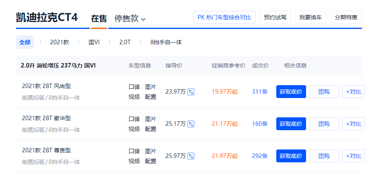Viewport: 372px width, 178px height.
Task: Open 口碑 link for 28T 风尚型
Action: pyautogui.click(x=134, y=87)
